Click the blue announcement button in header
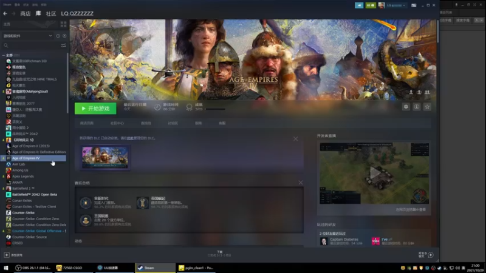Screen dimensions: 486x273 coord(359,5)
